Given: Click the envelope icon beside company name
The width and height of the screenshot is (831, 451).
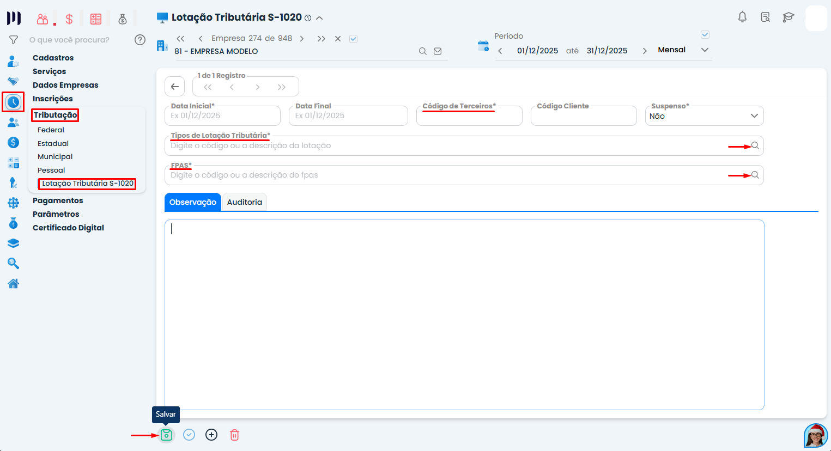Looking at the screenshot, I should (x=438, y=51).
